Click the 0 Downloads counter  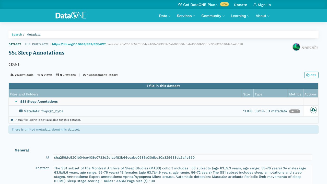22,75
